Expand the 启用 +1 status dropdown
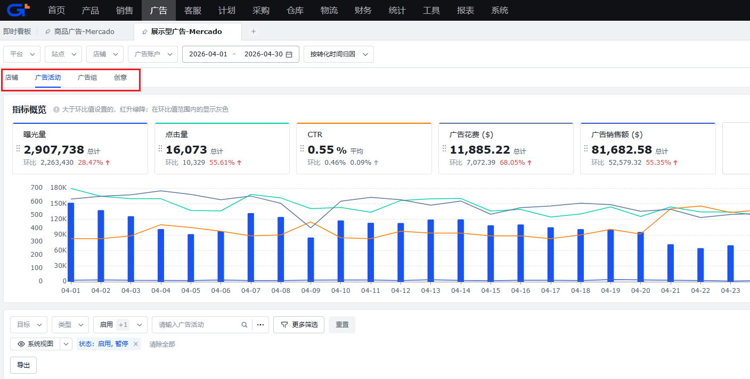Image resolution: width=750 pixels, height=379 pixels. coord(120,325)
